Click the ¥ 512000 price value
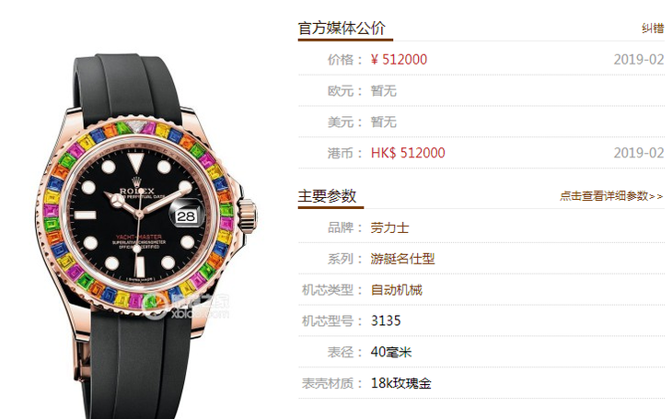Viewport: 672px width, 419px height. [399, 60]
